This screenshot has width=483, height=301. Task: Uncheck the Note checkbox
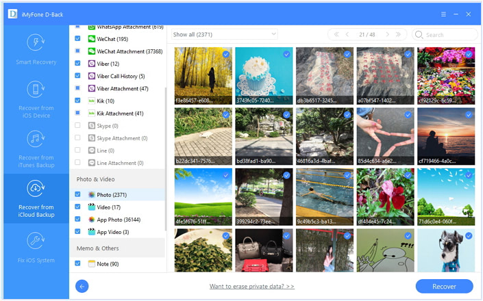(x=77, y=263)
